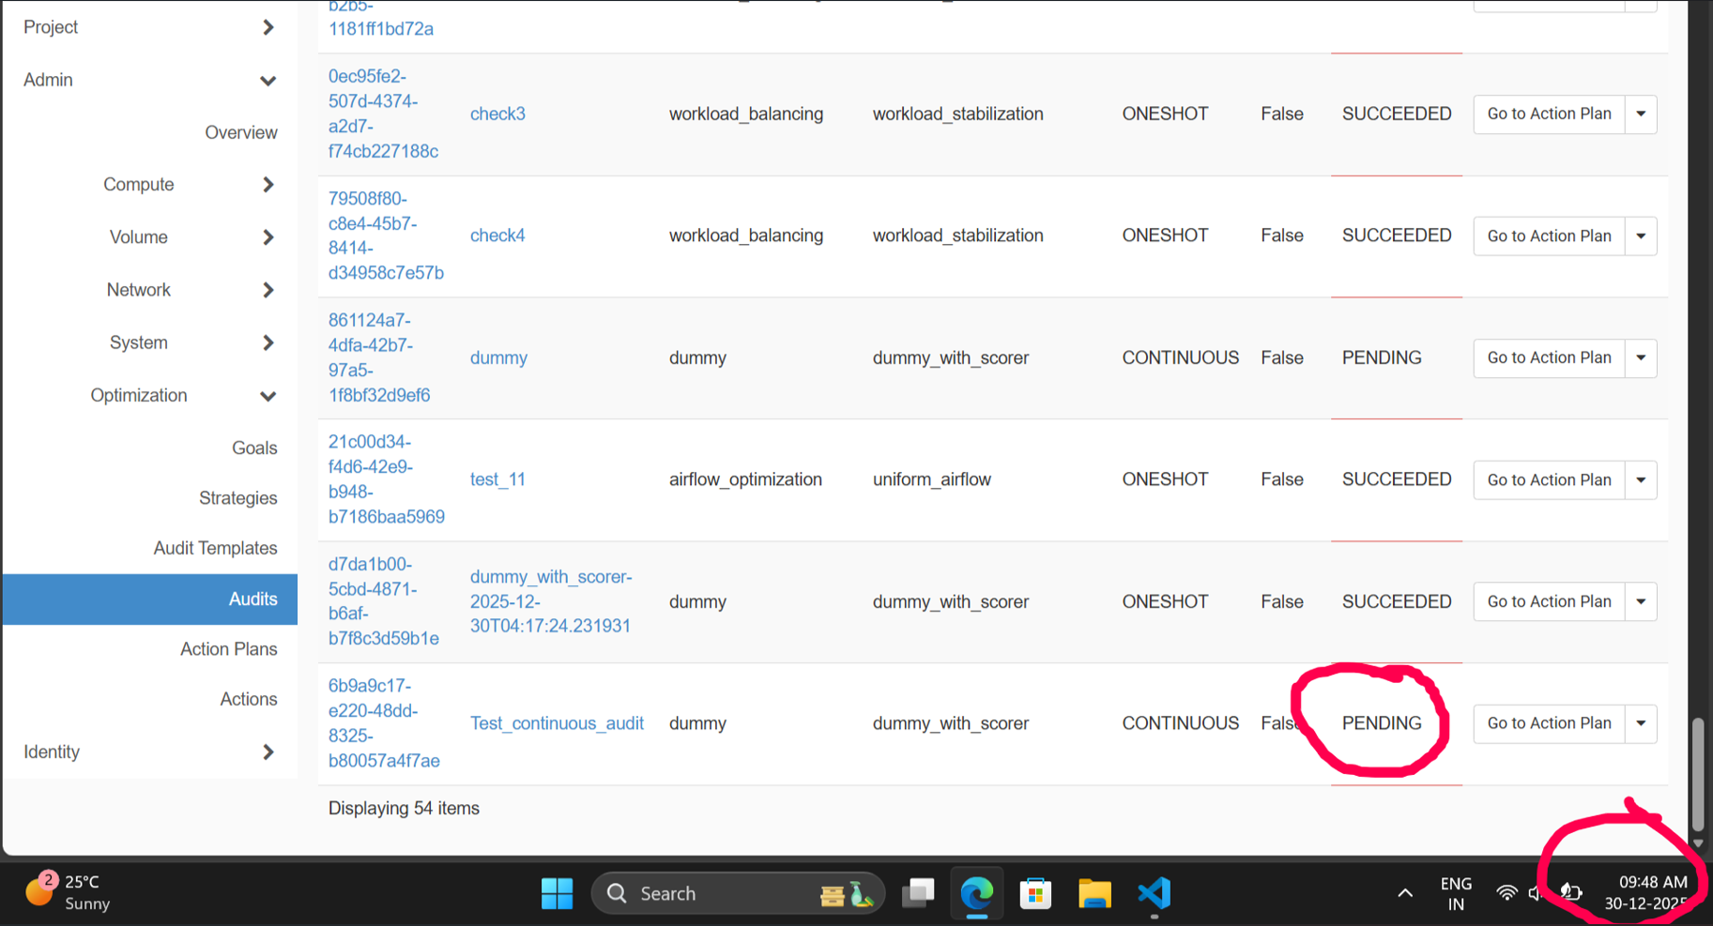Launch Visual Studio Code from taskbar

[1154, 893]
